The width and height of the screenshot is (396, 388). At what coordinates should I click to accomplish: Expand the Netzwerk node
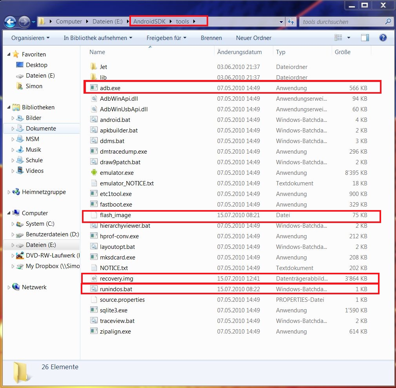9,287
